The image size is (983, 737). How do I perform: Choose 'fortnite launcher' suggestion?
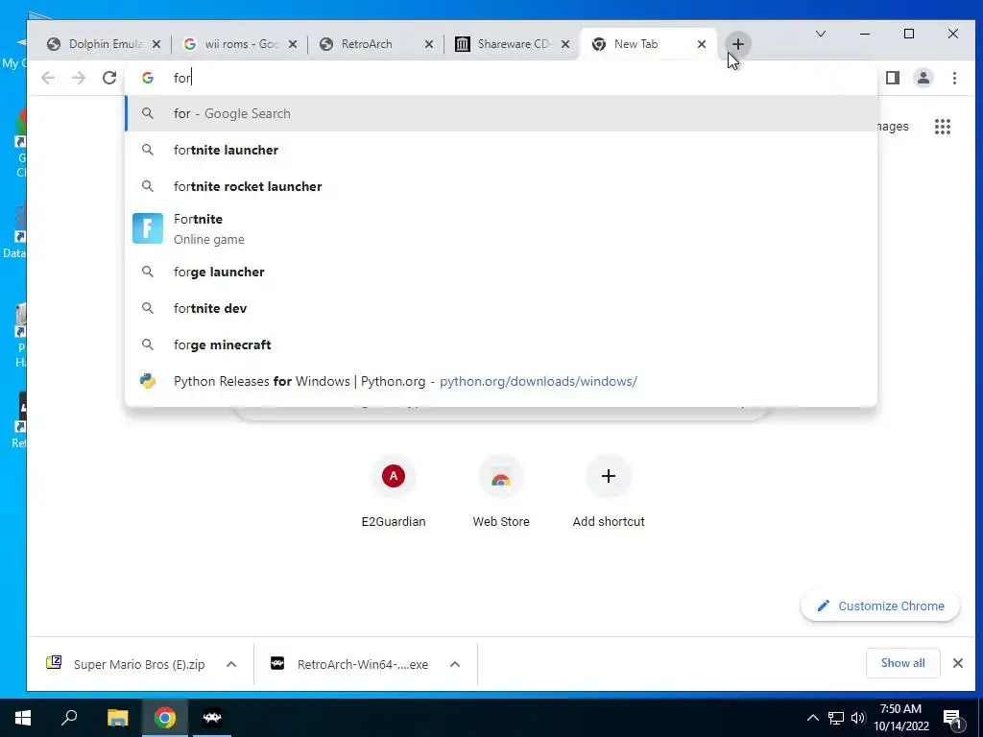tap(501, 150)
